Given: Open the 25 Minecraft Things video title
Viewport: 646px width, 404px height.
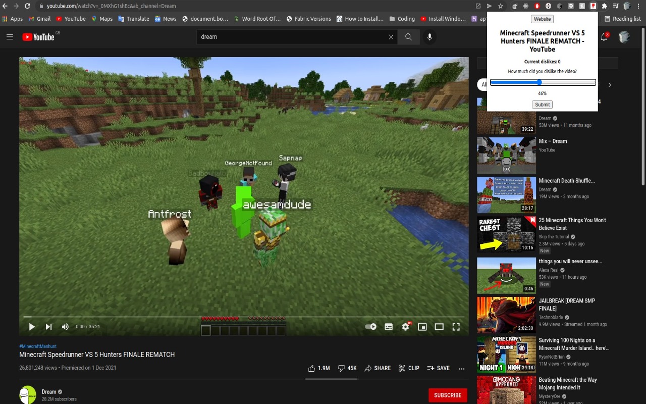Looking at the screenshot, I should coord(572,224).
